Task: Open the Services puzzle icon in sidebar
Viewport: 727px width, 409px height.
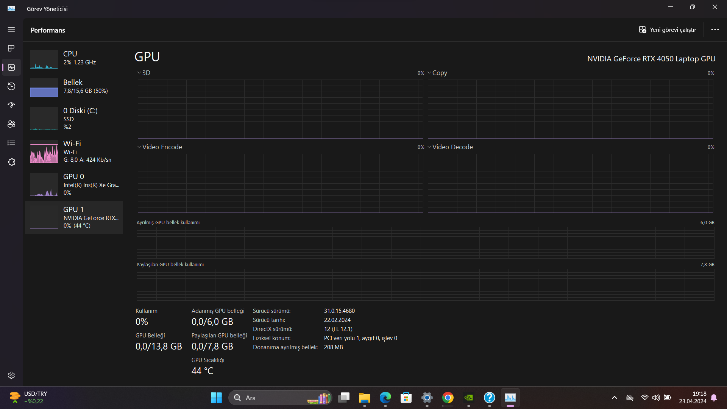Action: click(x=11, y=162)
